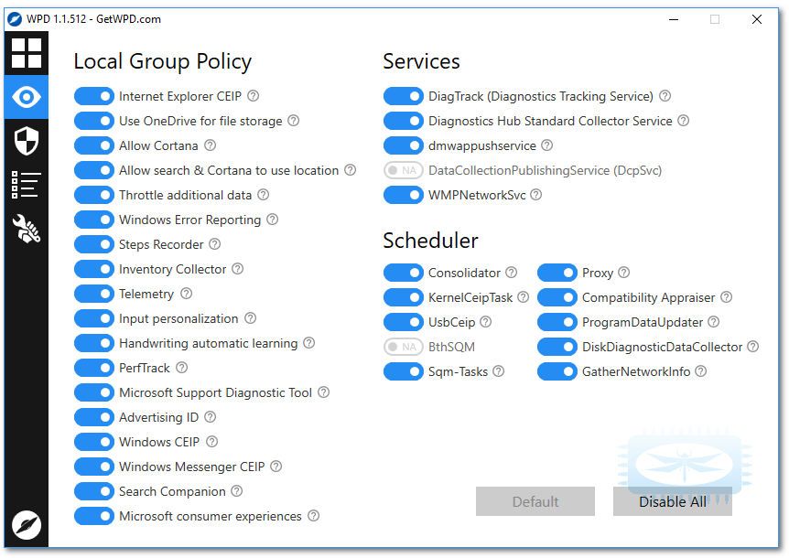Open help for Input personalization
Image resolution: width=789 pixels, height=558 pixels.
pos(250,317)
